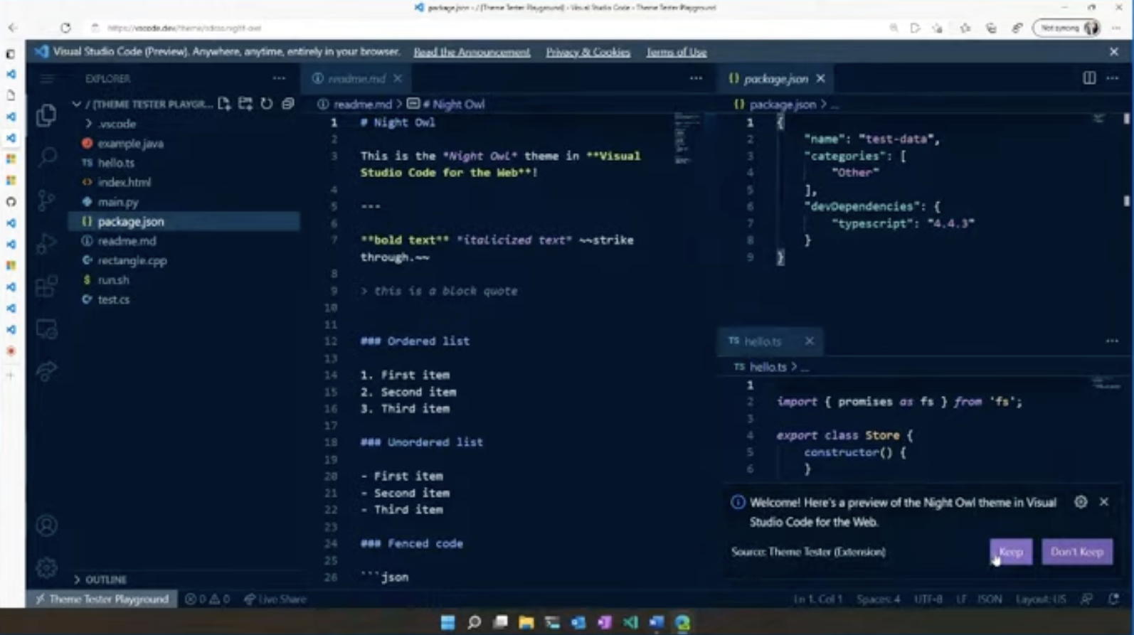Image resolution: width=1134 pixels, height=635 pixels.
Task: Open problems panel via errors warnings status
Action: 208,599
